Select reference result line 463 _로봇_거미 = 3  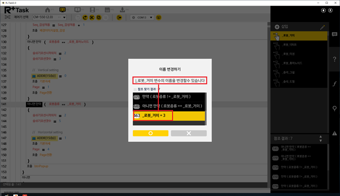[169, 116]
